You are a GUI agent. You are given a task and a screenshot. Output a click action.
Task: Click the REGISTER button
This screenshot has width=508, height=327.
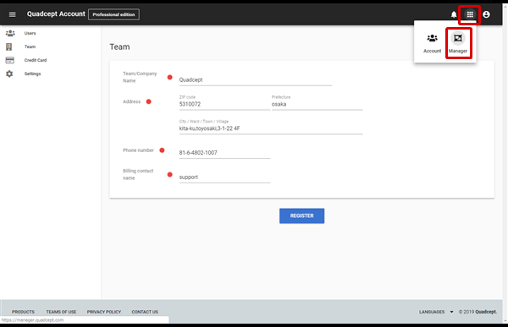[301, 215]
